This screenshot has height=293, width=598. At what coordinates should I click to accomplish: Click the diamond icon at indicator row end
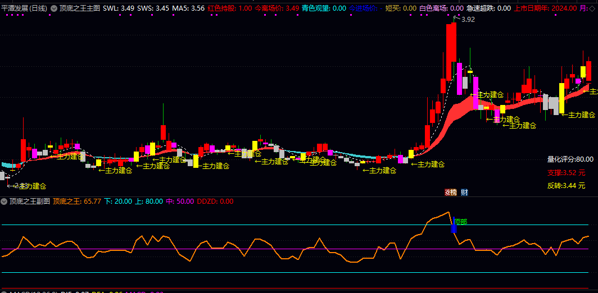pos(595,8)
